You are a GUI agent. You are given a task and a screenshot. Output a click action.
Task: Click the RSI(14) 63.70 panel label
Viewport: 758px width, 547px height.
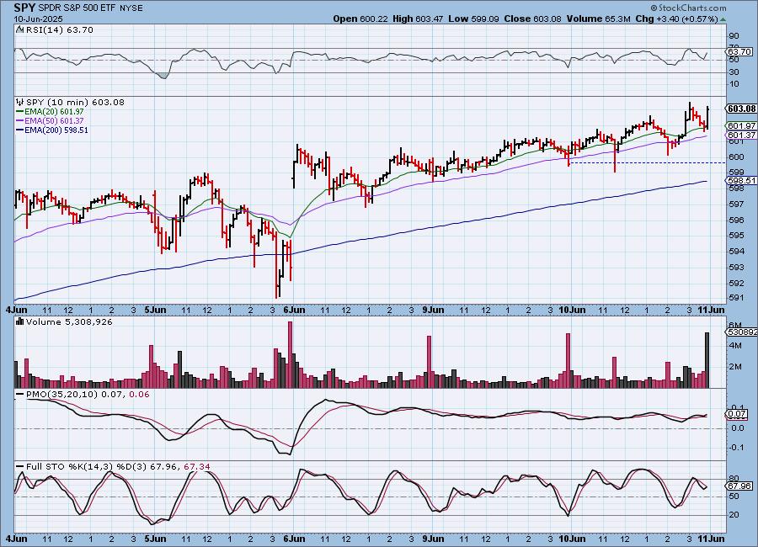point(60,29)
